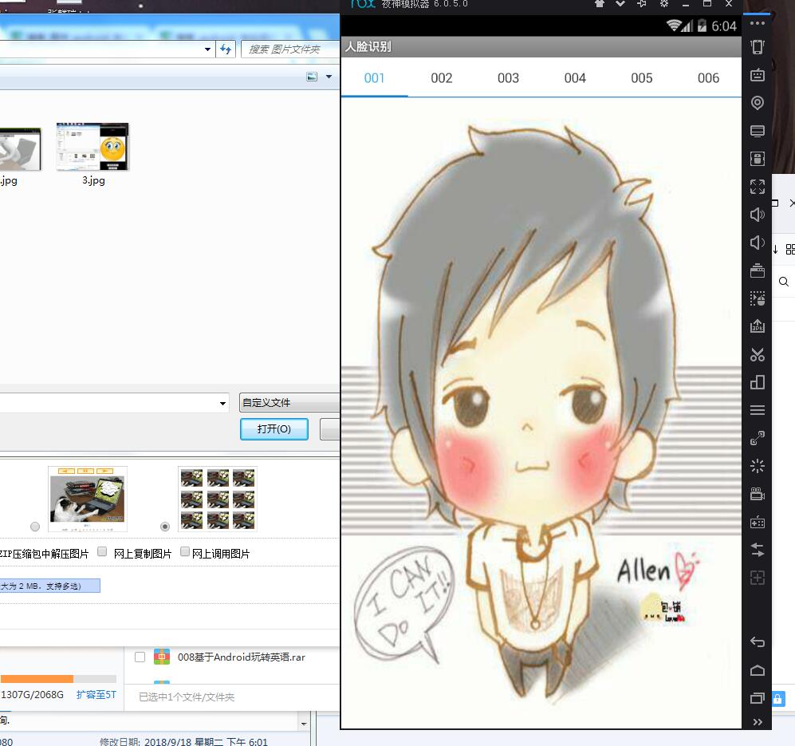Open virtual location pin icon

click(x=758, y=102)
